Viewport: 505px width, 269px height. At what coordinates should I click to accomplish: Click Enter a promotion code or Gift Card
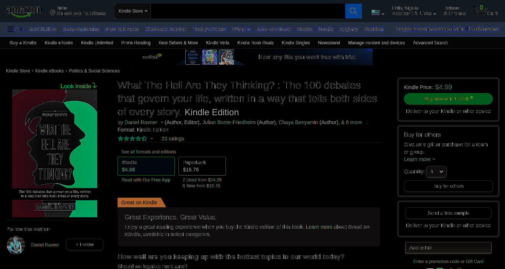click(x=448, y=262)
